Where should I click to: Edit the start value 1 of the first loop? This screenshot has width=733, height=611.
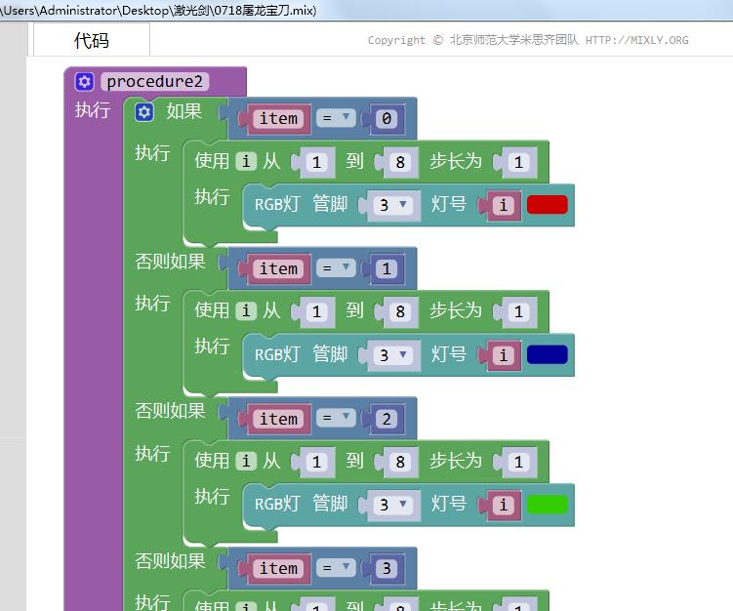tap(317, 162)
